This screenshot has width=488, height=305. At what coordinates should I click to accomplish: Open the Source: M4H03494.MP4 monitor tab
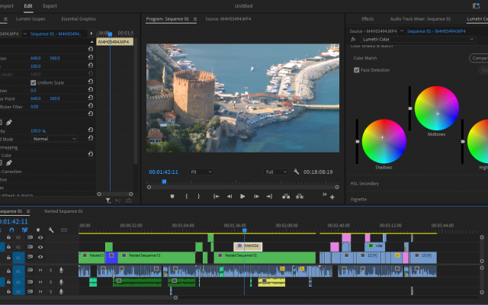[x=228, y=18]
